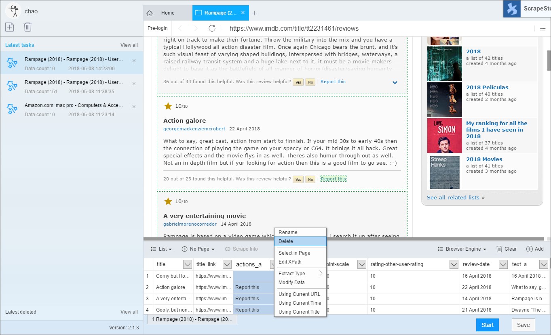Click the star icon of Rampage 11:38:35 task

[x=12, y=86]
